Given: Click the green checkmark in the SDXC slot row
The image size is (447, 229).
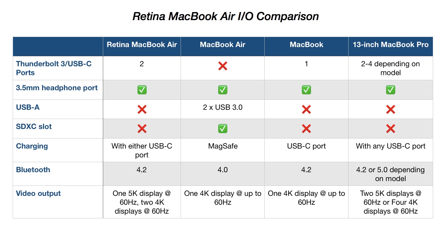Looking at the screenshot, I should (x=223, y=129).
